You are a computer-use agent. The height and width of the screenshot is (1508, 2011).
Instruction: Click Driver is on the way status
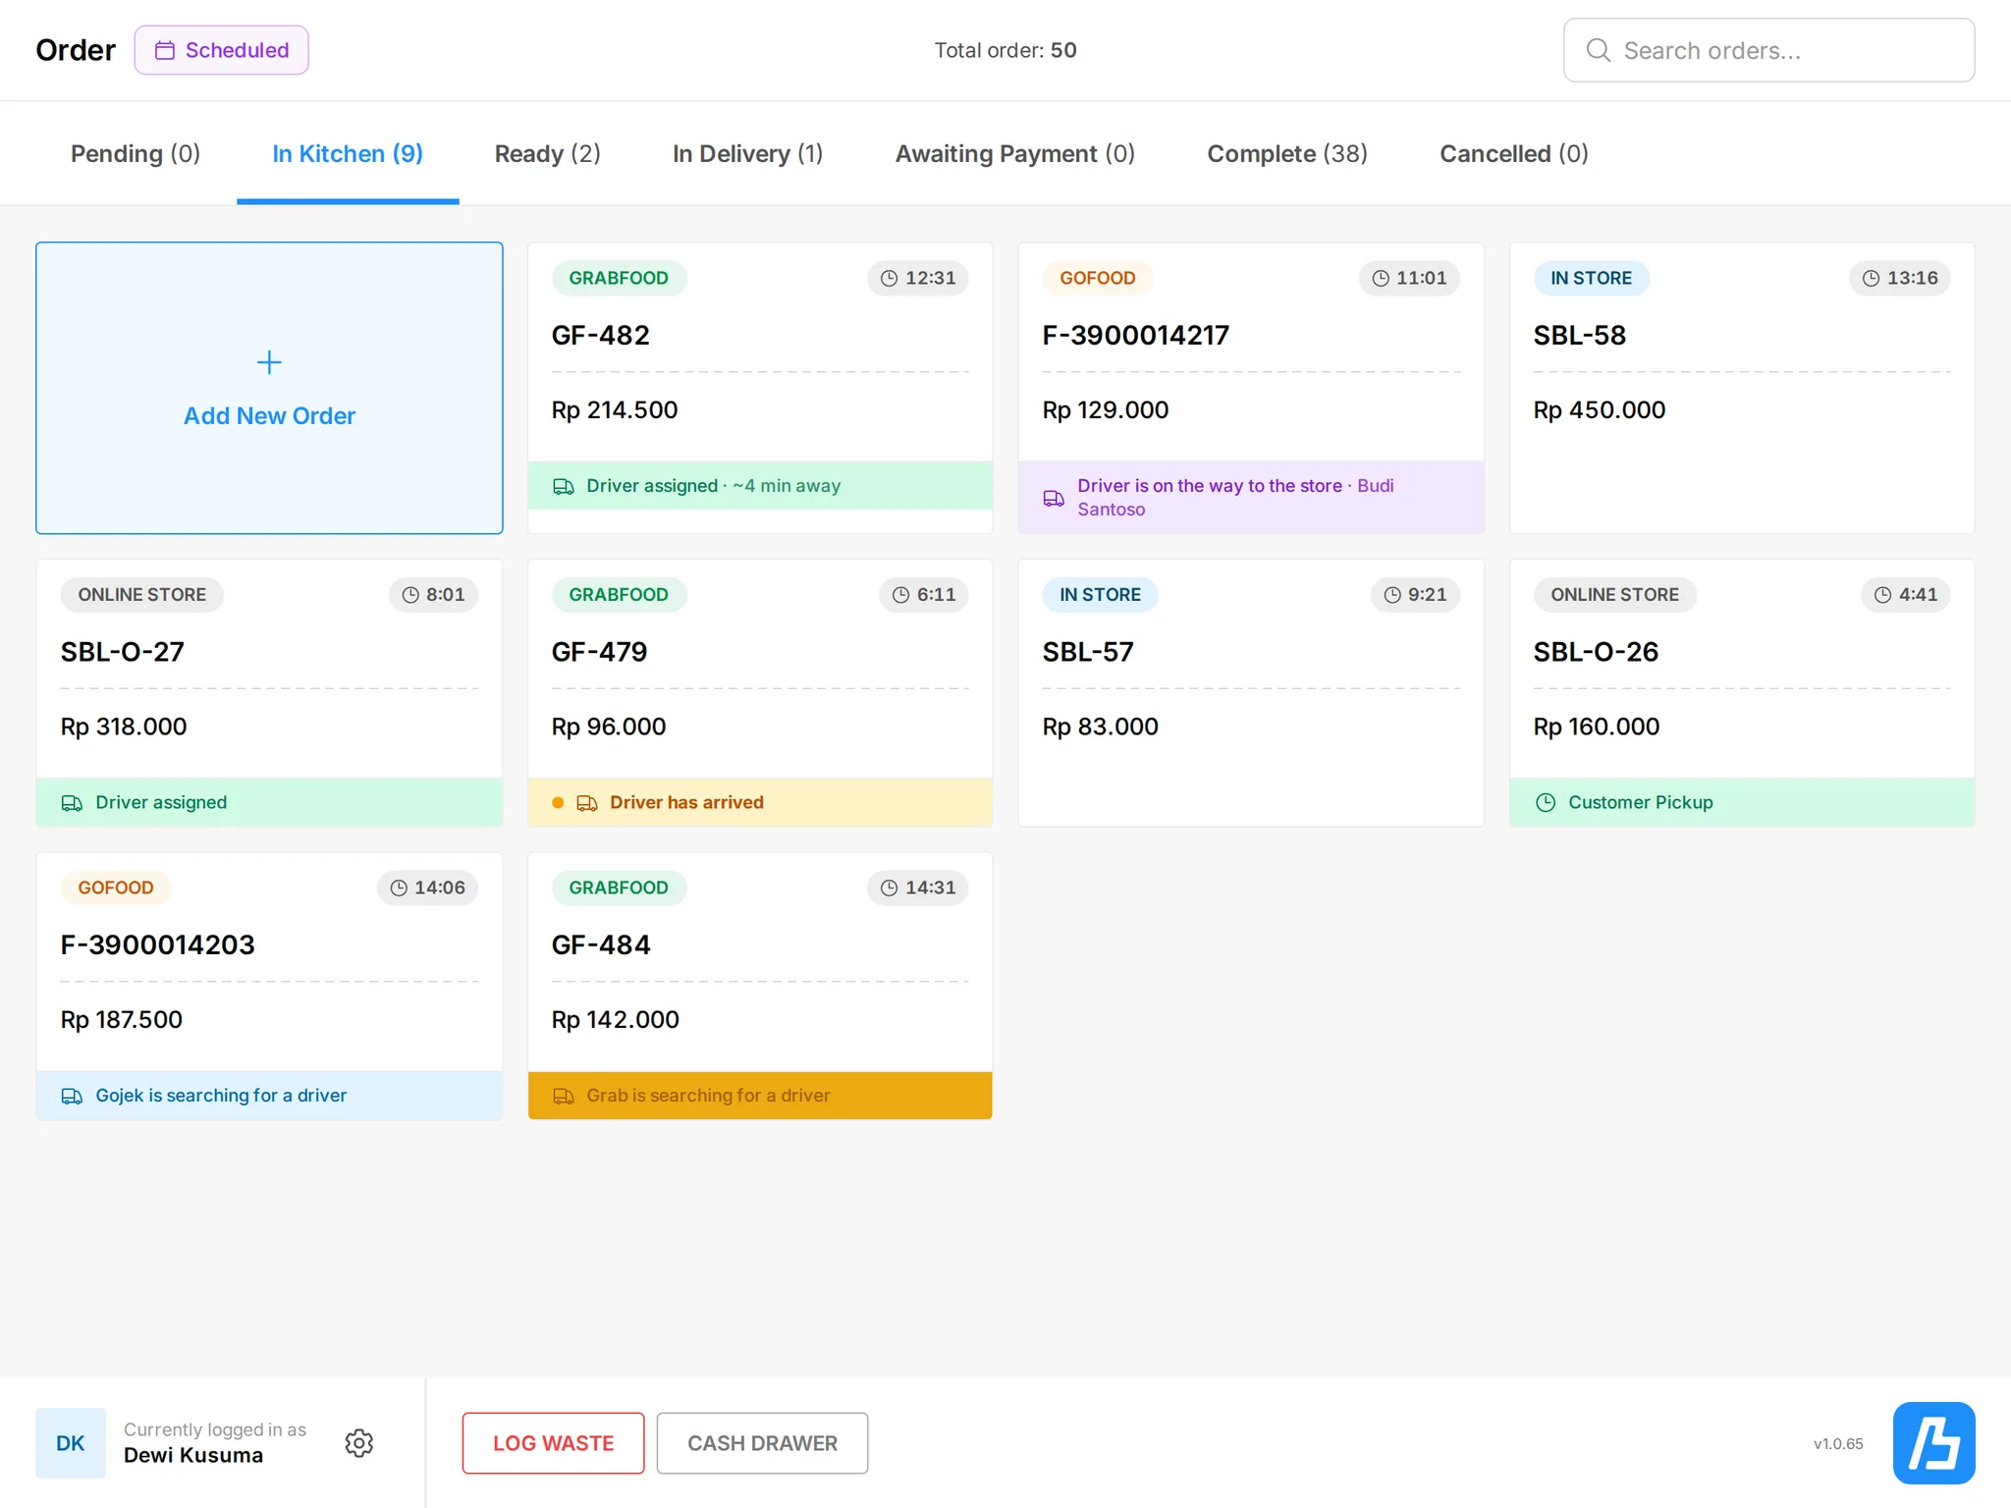[x=1251, y=498]
